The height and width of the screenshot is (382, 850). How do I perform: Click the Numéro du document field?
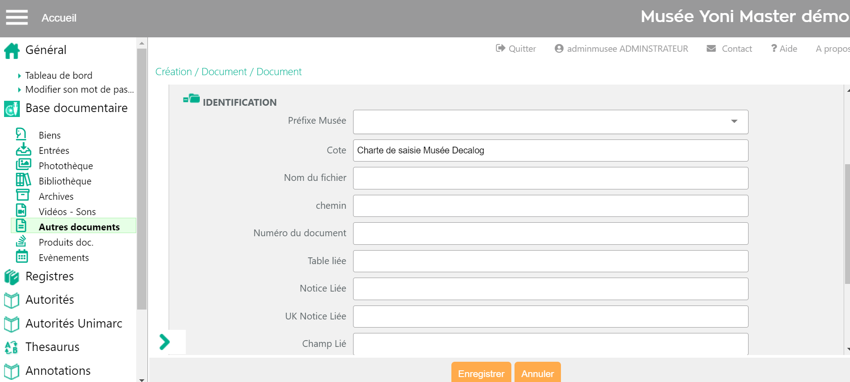coord(551,234)
